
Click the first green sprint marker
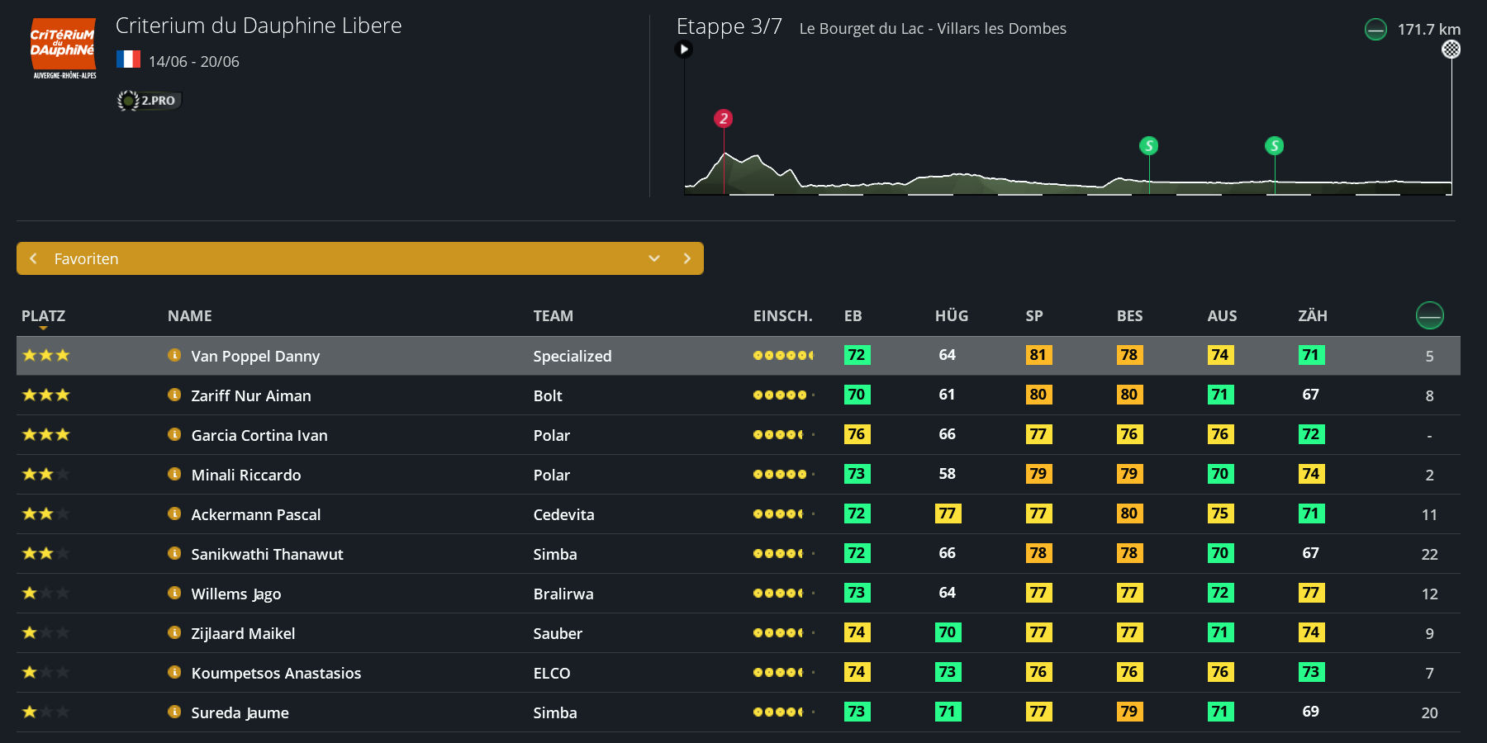pos(1148,146)
